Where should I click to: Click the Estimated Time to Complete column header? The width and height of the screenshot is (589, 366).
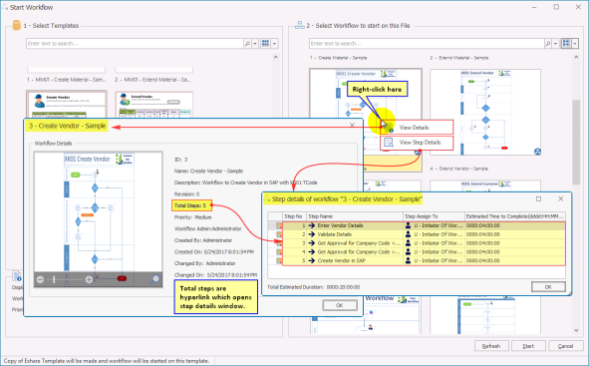(x=514, y=216)
